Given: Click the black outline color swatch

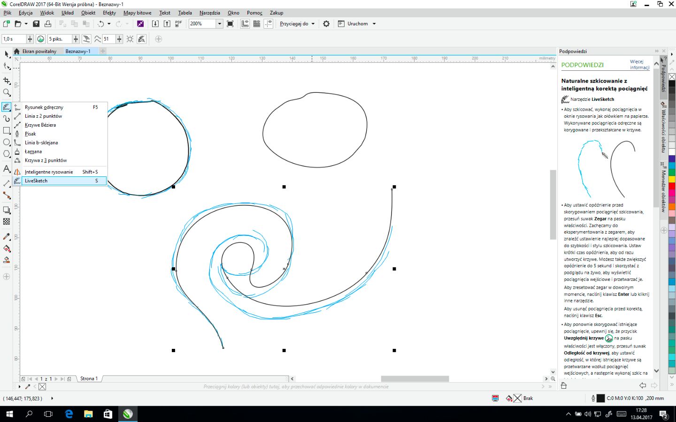Looking at the screenshot, I should point(600,399).
